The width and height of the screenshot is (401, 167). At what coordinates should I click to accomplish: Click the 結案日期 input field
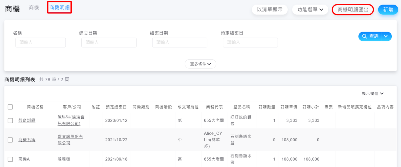pyautogui.click(x=180, y=42)
